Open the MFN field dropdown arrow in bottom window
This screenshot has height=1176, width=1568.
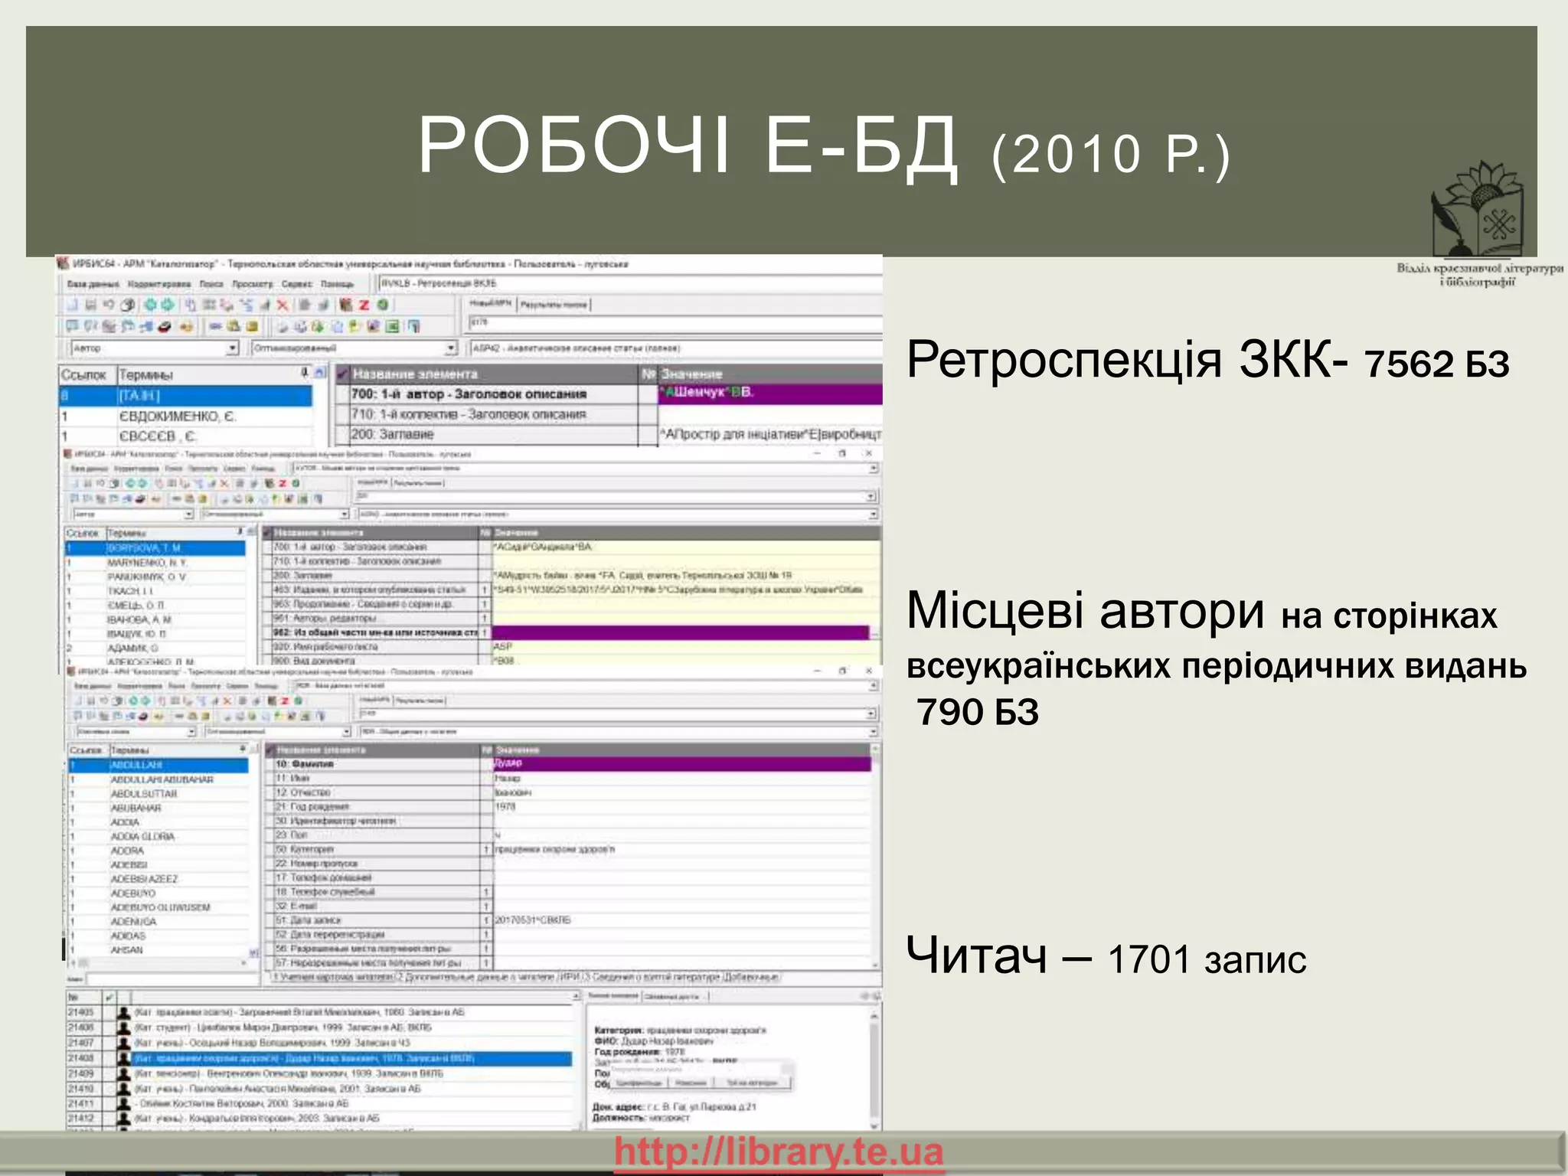(871, 714)
